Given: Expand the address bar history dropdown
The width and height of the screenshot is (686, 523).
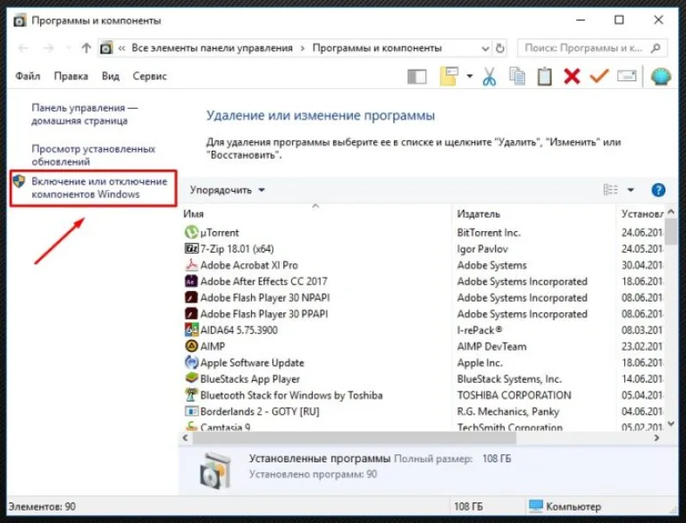Looking at the screenshot, I should 485,48.
